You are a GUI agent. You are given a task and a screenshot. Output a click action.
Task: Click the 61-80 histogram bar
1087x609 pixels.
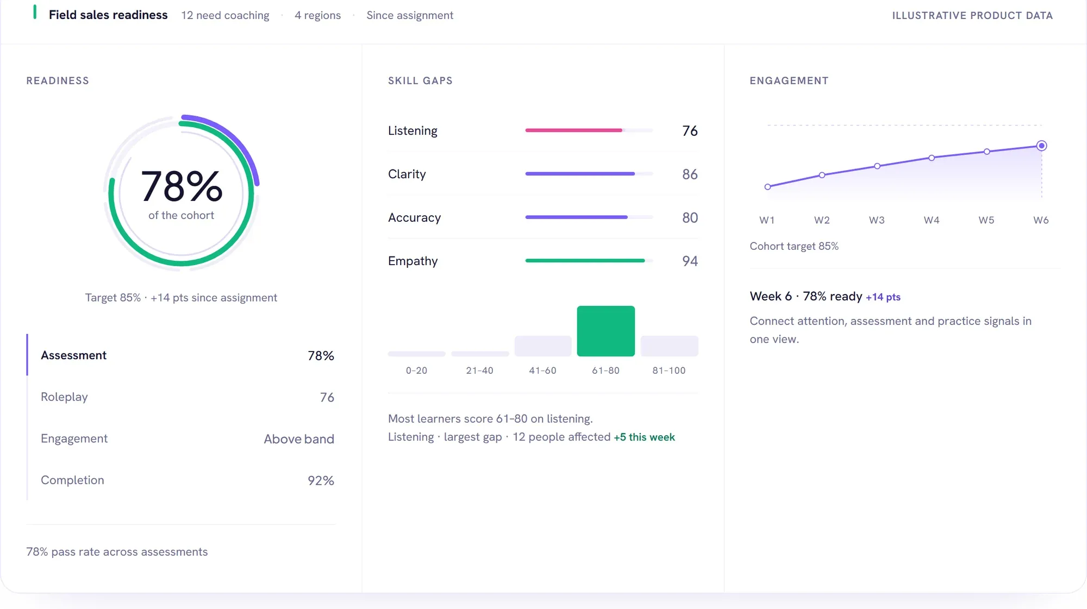click(605, 331)
